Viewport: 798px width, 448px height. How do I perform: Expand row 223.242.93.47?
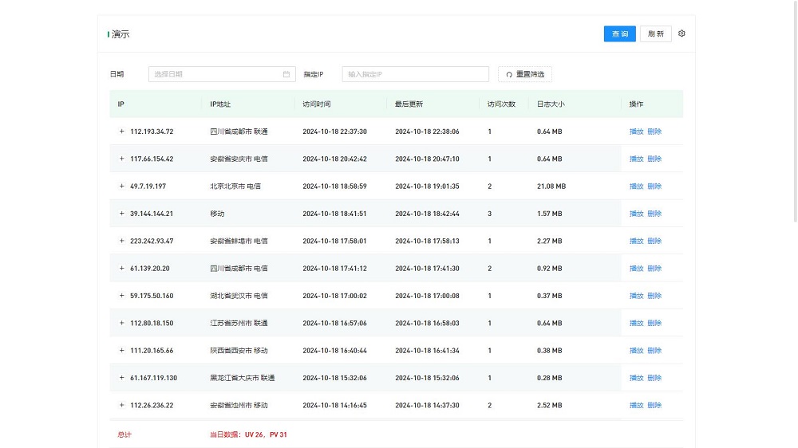(x=121, y=241)
